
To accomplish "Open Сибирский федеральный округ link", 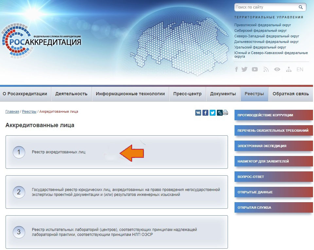I will [260, 31].
